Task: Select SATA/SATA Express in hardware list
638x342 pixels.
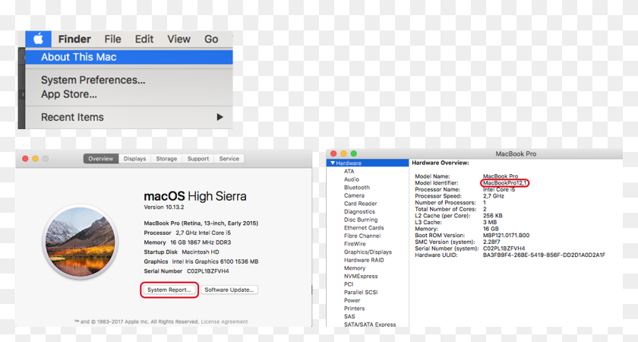Action: (x=370, y=325)
